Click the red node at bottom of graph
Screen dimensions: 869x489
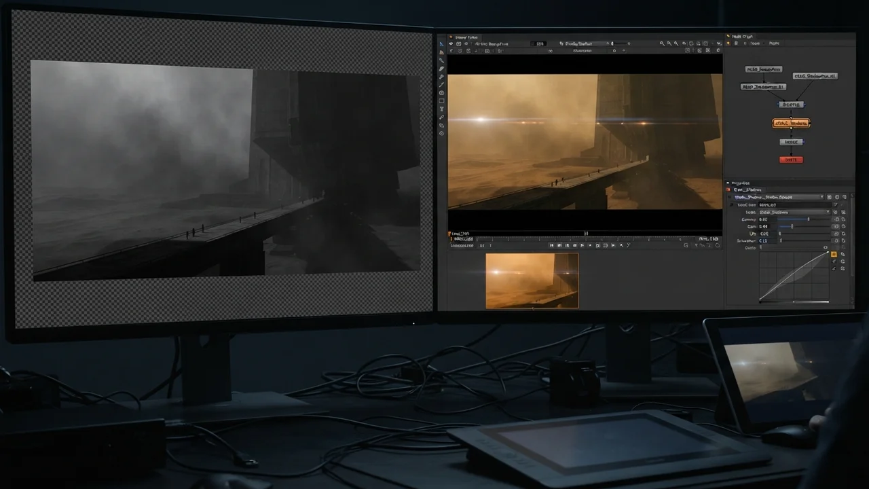coord(790,160)
